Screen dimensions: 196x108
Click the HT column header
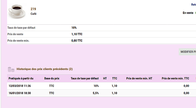(x=105, y=79)
